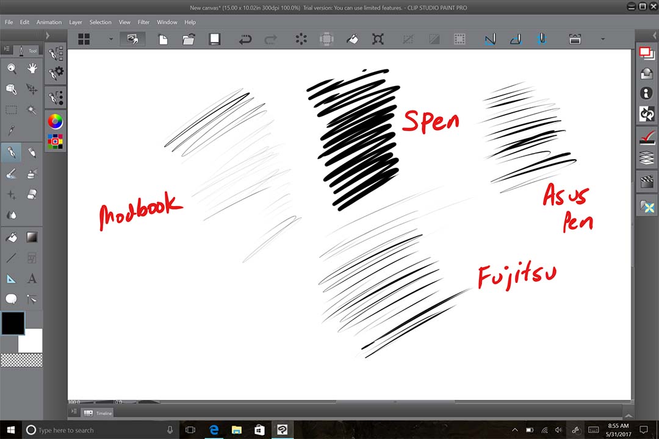Image resolution: width=659 pixels, height=439 pixels.
Task: Select the Text tool
Action: click(32, 279)
